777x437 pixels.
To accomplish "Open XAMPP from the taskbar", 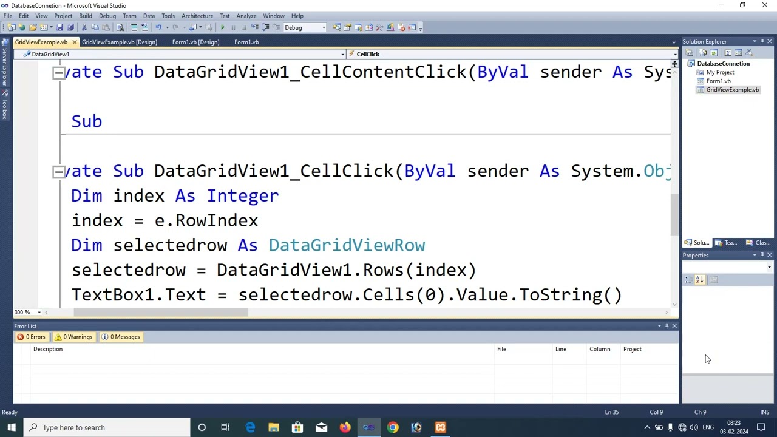I will click(440, 427).
